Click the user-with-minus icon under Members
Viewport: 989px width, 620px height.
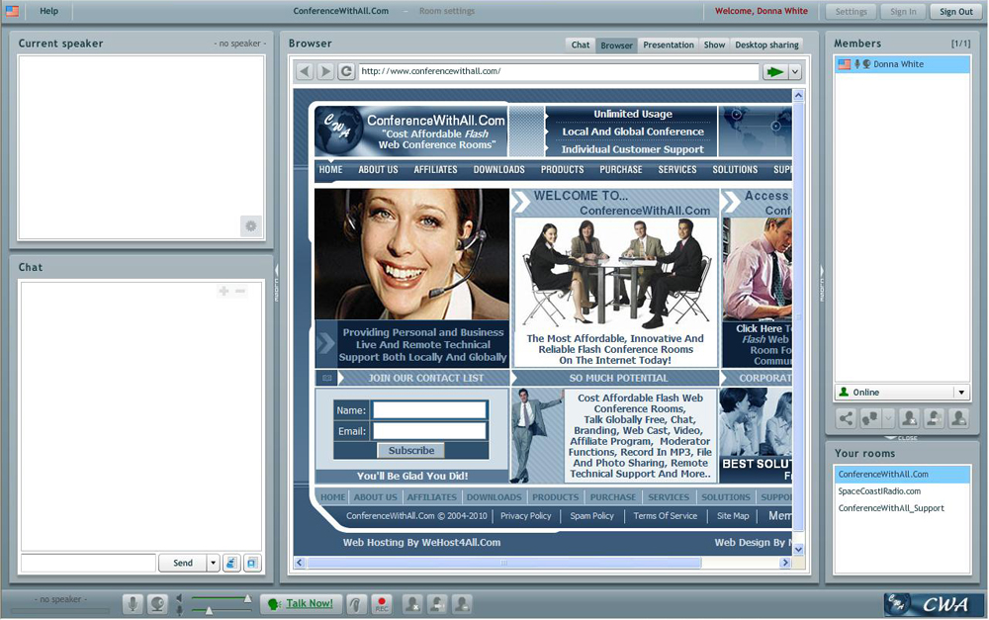click(958, 418)
